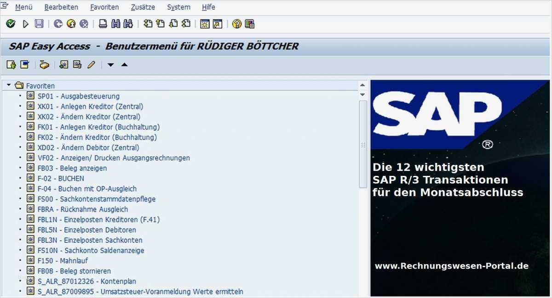Select XK01 - Anlegen Kreditor (Zentral)
The height and width of the screenshot is (298, 552).
(90, 107)
